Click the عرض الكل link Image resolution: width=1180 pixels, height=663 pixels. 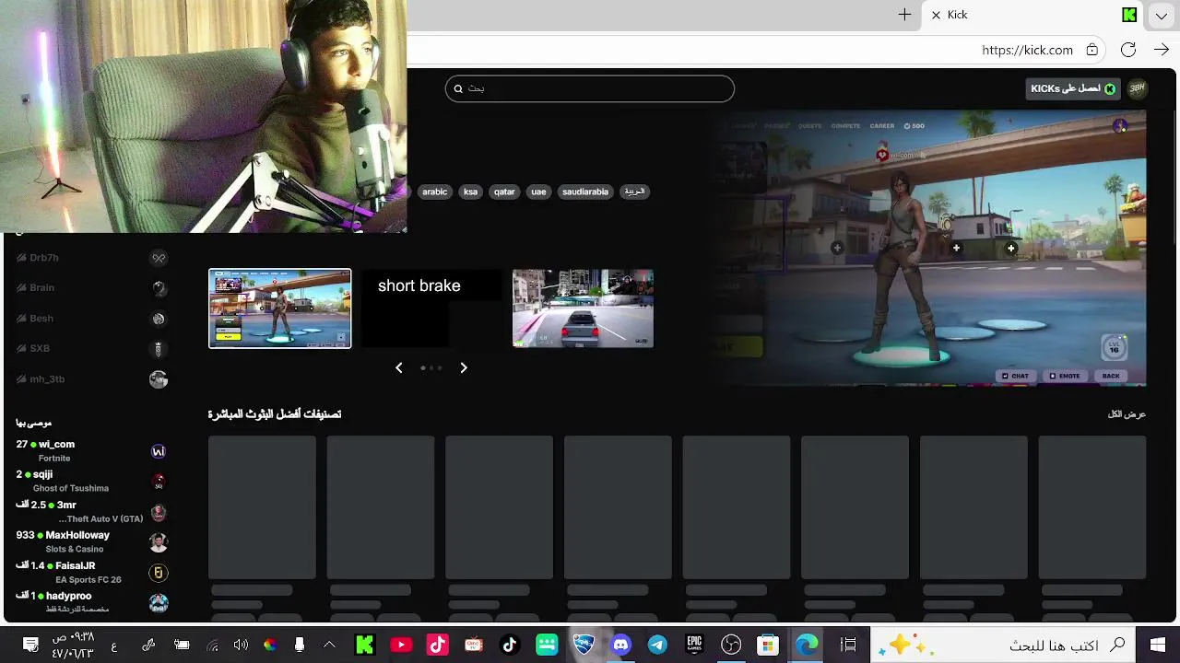tap(1127, 414)
